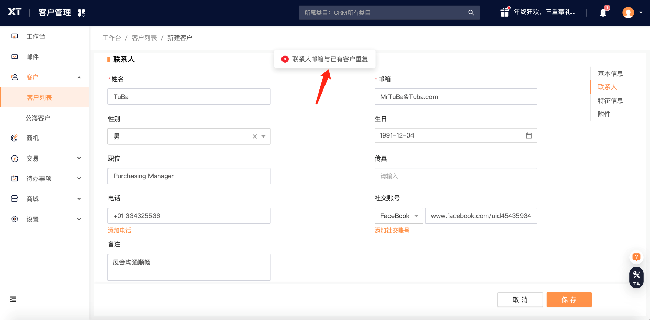This screenshot has height=320, width=650.
Task: Open the 商城 mall icon in the sidebar
Action: [14, 199]
